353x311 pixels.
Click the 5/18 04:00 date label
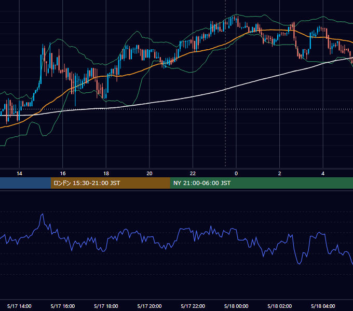click(x=323, y=306)
